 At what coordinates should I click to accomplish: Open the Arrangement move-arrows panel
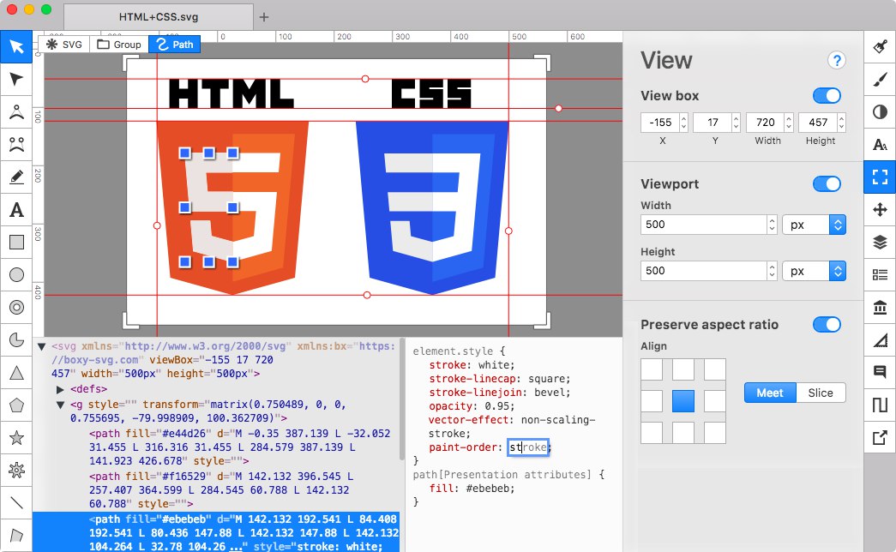pos(880,210)
